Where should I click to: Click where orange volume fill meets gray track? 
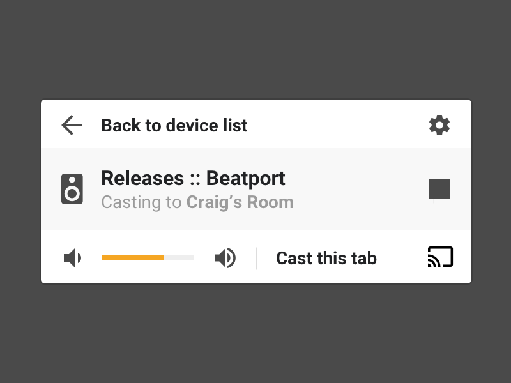pyautogui.click(x=164, y=258)
